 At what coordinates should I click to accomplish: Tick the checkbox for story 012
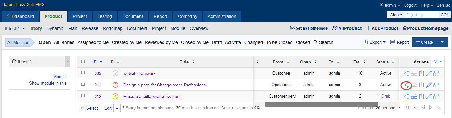(83, 96)
